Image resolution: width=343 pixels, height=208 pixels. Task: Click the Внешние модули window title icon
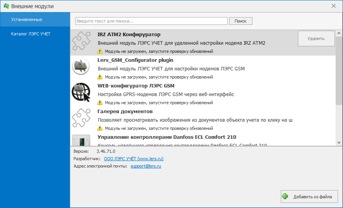pyautogui.click(x=6, y=6)
